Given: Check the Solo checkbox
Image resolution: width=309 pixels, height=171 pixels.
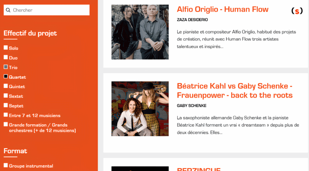Looking at the screenshot, I should tap(6, 47).
